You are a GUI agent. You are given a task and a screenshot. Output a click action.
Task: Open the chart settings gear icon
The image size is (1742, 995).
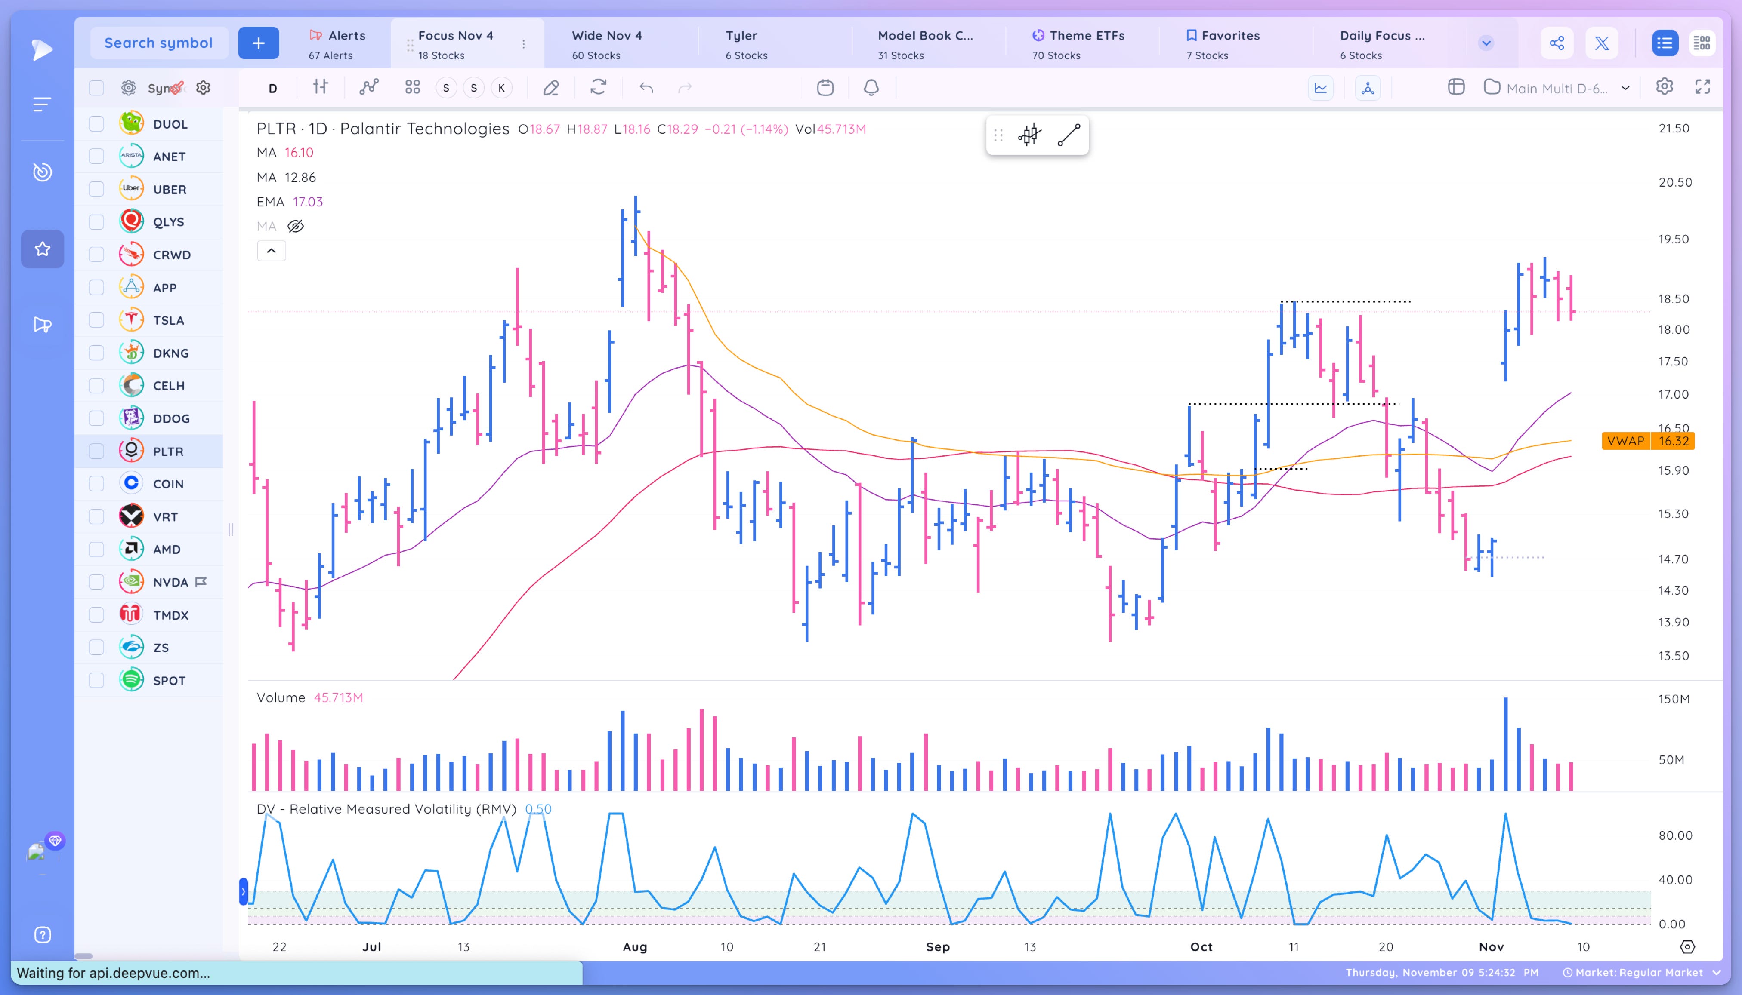coord(1665,87)
